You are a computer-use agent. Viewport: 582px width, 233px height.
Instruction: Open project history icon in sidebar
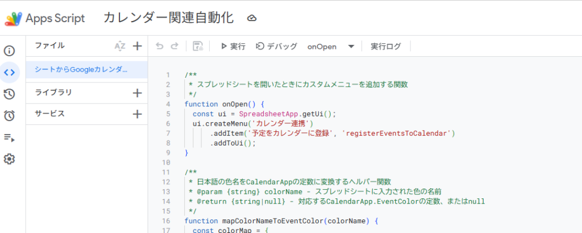coord(9,94)
